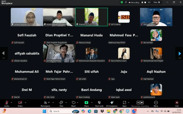Viewport: 183px width, 114px height.
Task: Click the green encryption shield icon
Action: tap(122, 2)
